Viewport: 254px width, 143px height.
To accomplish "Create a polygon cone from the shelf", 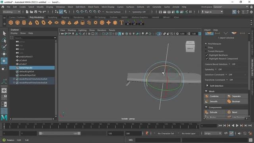I will (31, 23).
